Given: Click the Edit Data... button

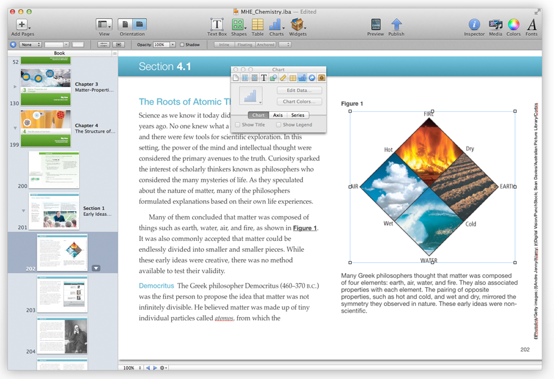Looking at the screenshot, I should click(299, 91).
